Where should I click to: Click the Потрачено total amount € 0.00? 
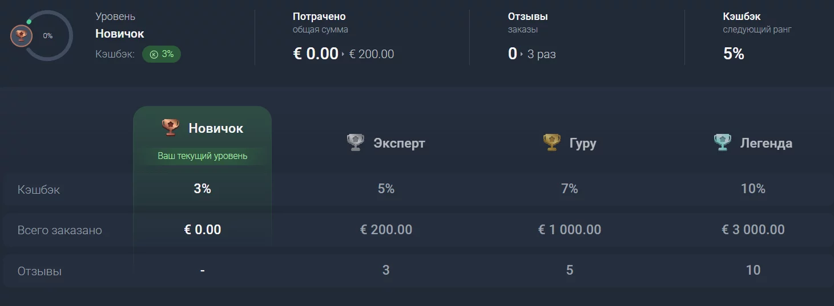316,54
